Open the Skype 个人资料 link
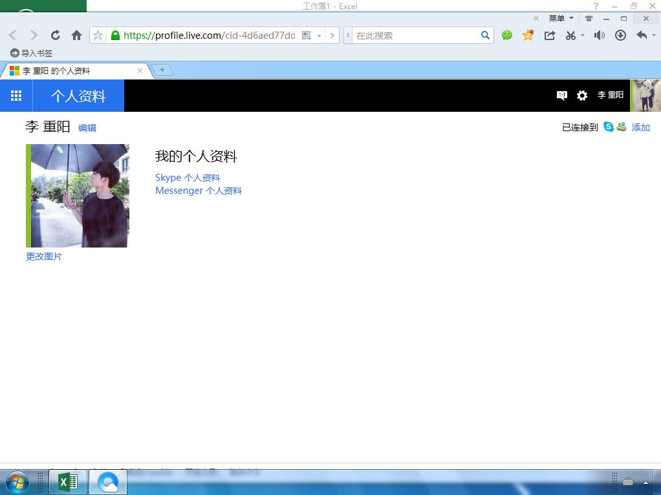The width and height of the screenshot is (661, 495). tap(188, 178)
